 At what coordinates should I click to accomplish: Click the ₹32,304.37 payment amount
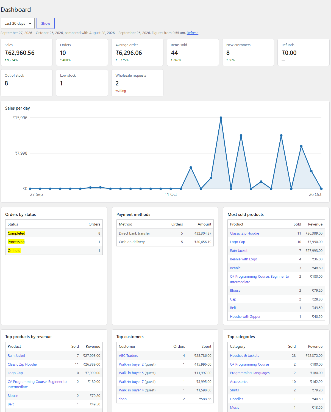pos(203,233)
